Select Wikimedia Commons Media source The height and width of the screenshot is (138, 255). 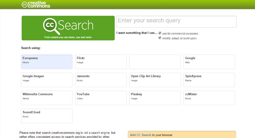[x=47, y=98]
